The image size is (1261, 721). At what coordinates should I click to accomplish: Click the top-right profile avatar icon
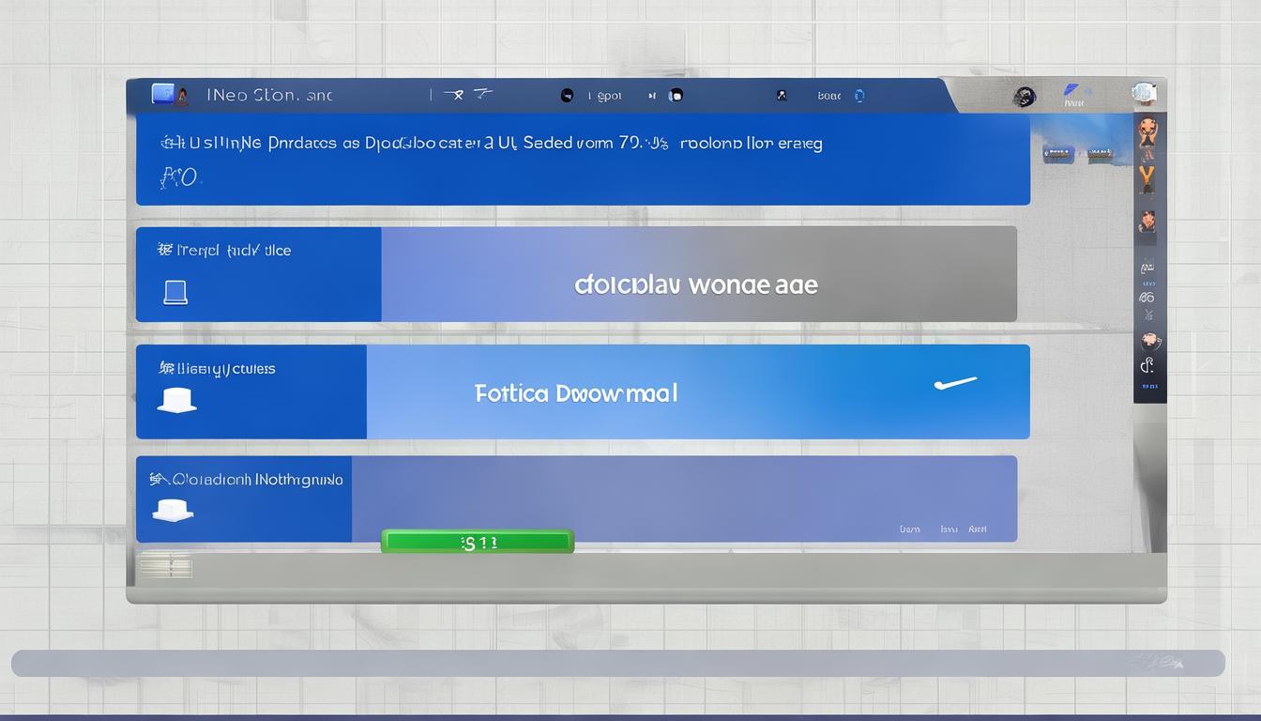point(1143,93)
